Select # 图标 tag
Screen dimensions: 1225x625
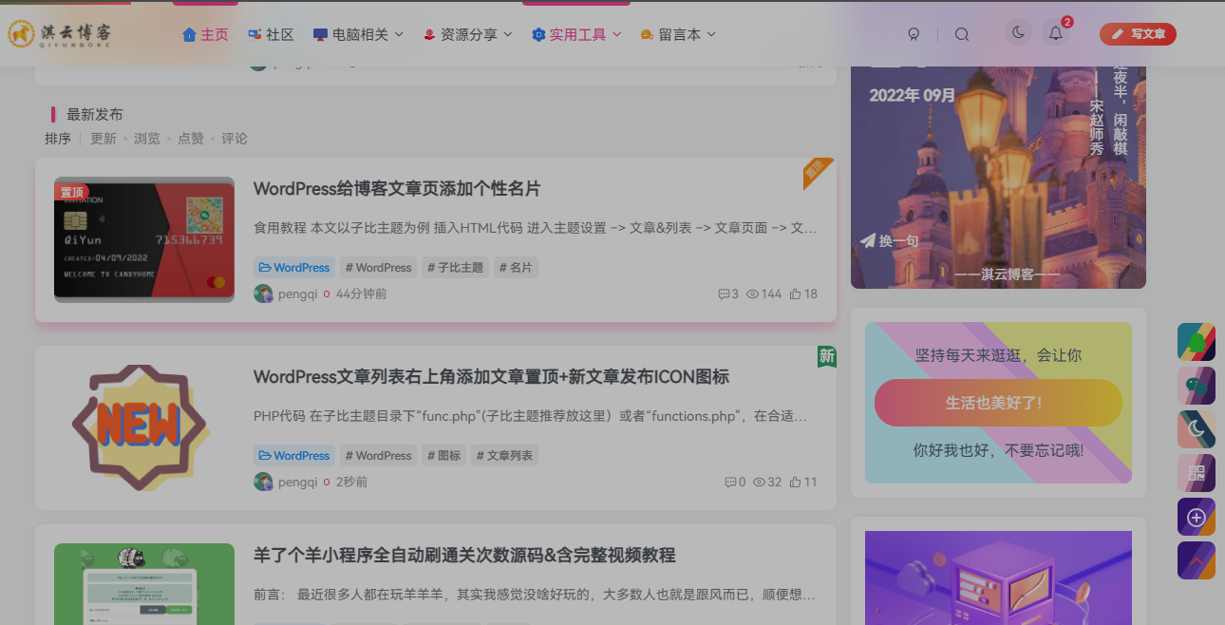coord(444,456)
